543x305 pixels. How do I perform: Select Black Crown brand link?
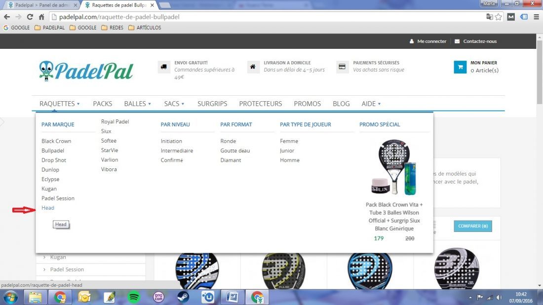tap(56, 141)
